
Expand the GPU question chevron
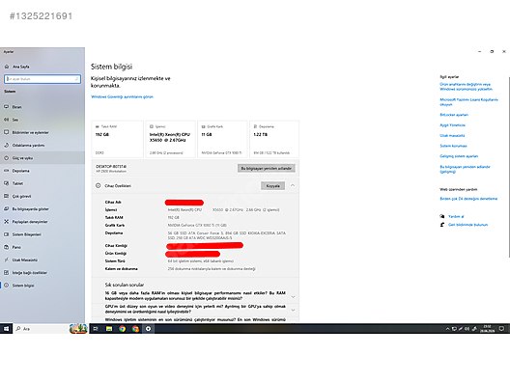293,311
